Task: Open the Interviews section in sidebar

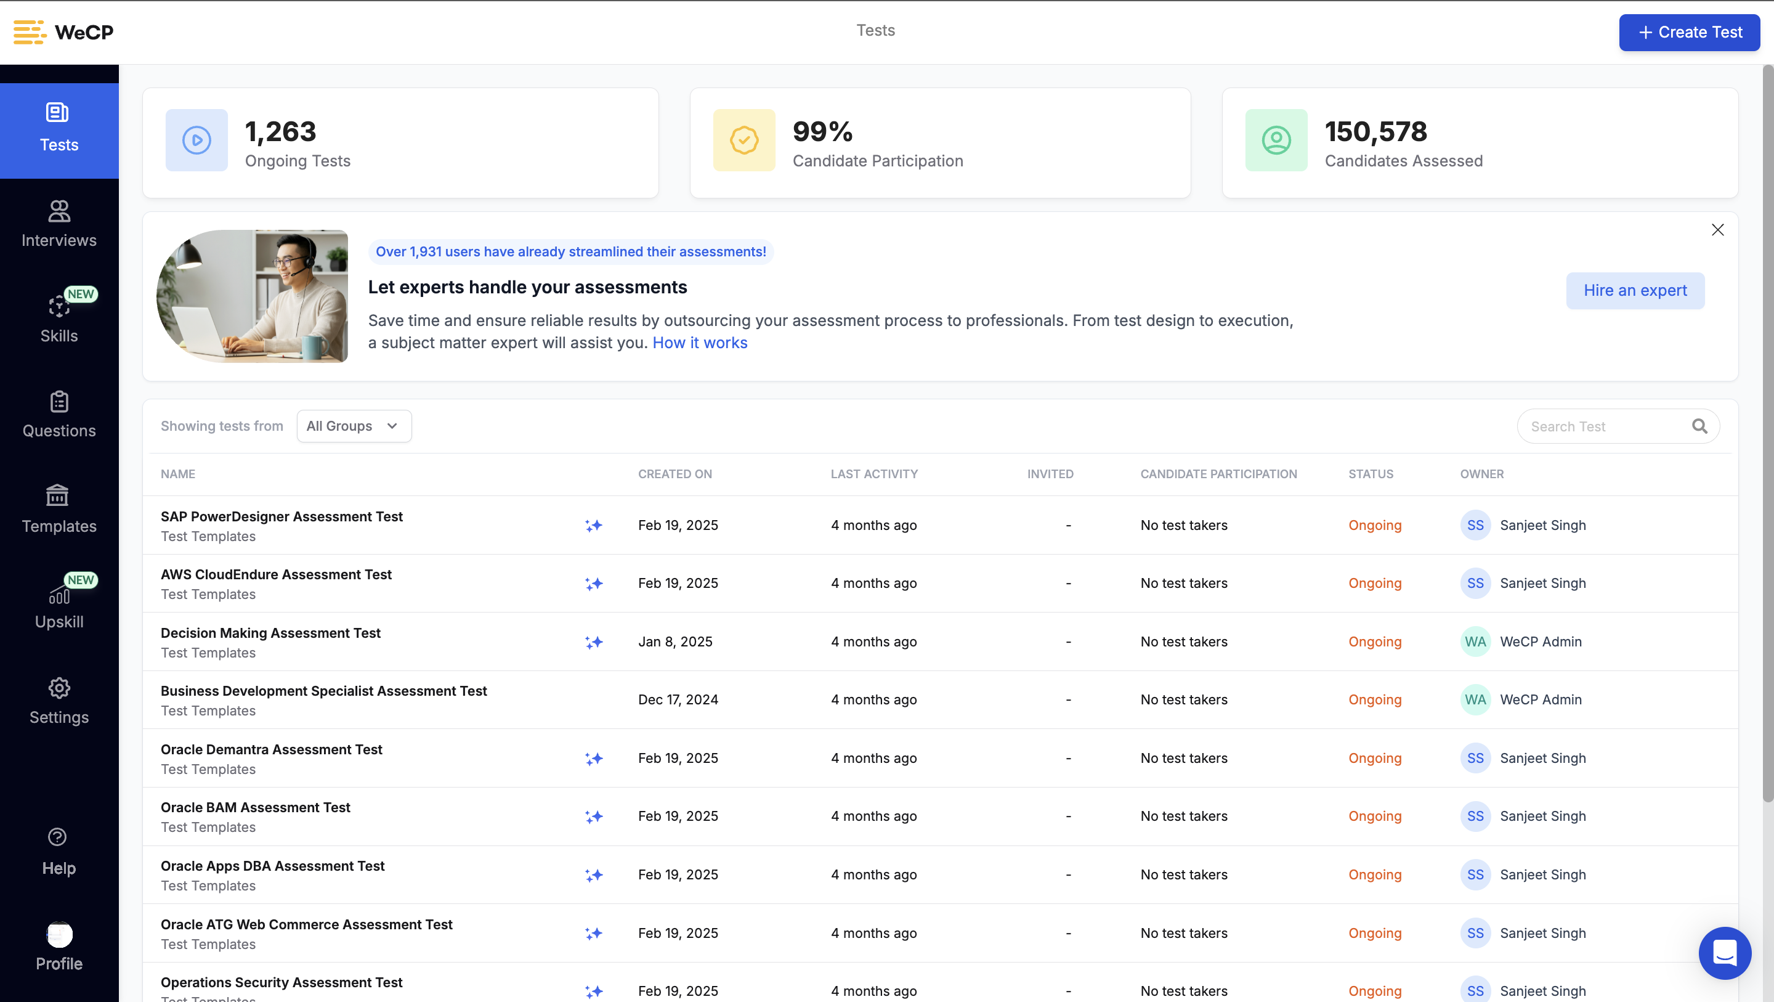Action: tap(59, 224)
